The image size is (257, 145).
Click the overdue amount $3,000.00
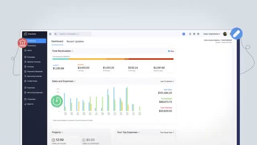click(84, 68)
